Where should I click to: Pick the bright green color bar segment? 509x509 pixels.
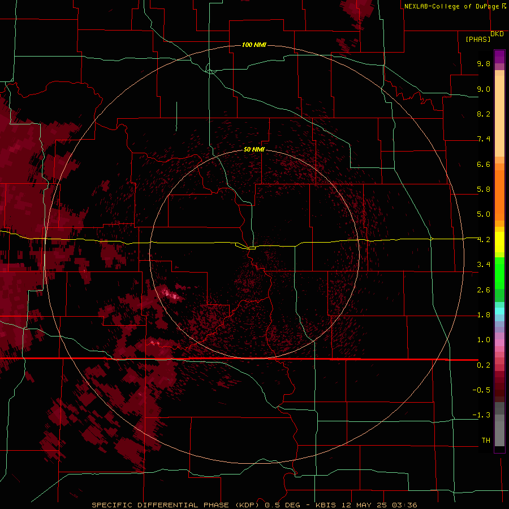499,273
